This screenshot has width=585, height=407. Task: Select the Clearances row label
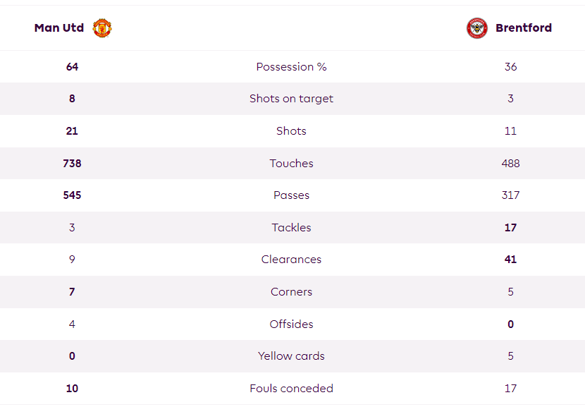click(291, 260)
